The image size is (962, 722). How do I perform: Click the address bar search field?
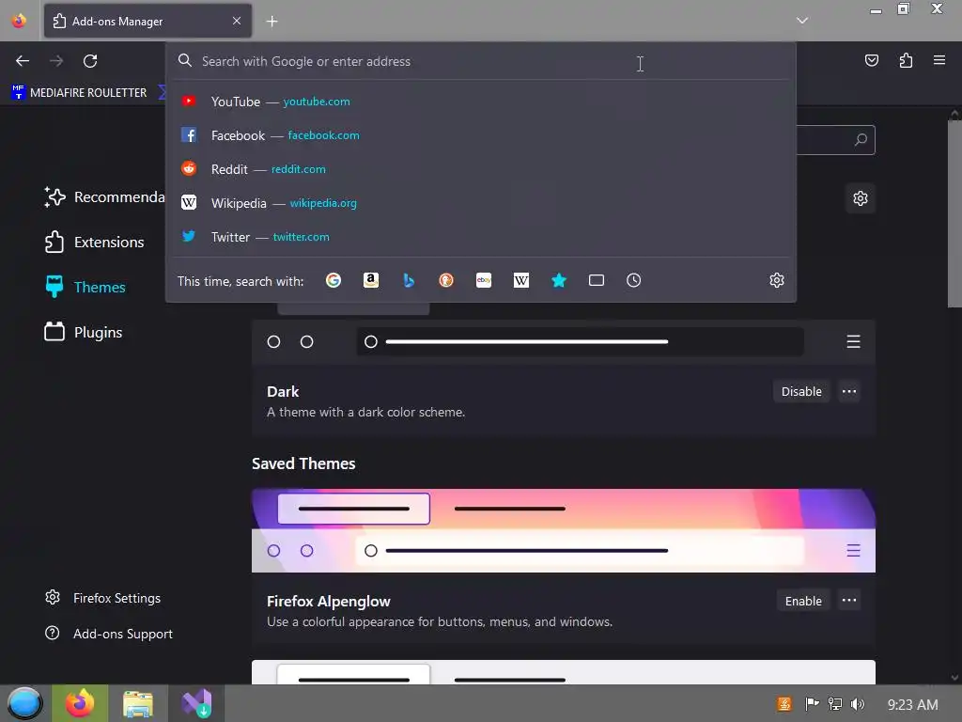481,61
